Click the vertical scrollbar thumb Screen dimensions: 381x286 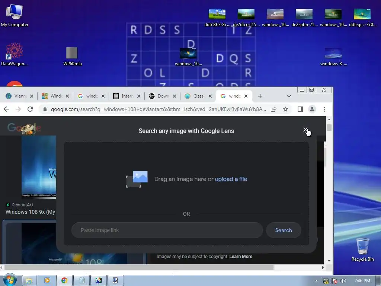tap(329, 127)
